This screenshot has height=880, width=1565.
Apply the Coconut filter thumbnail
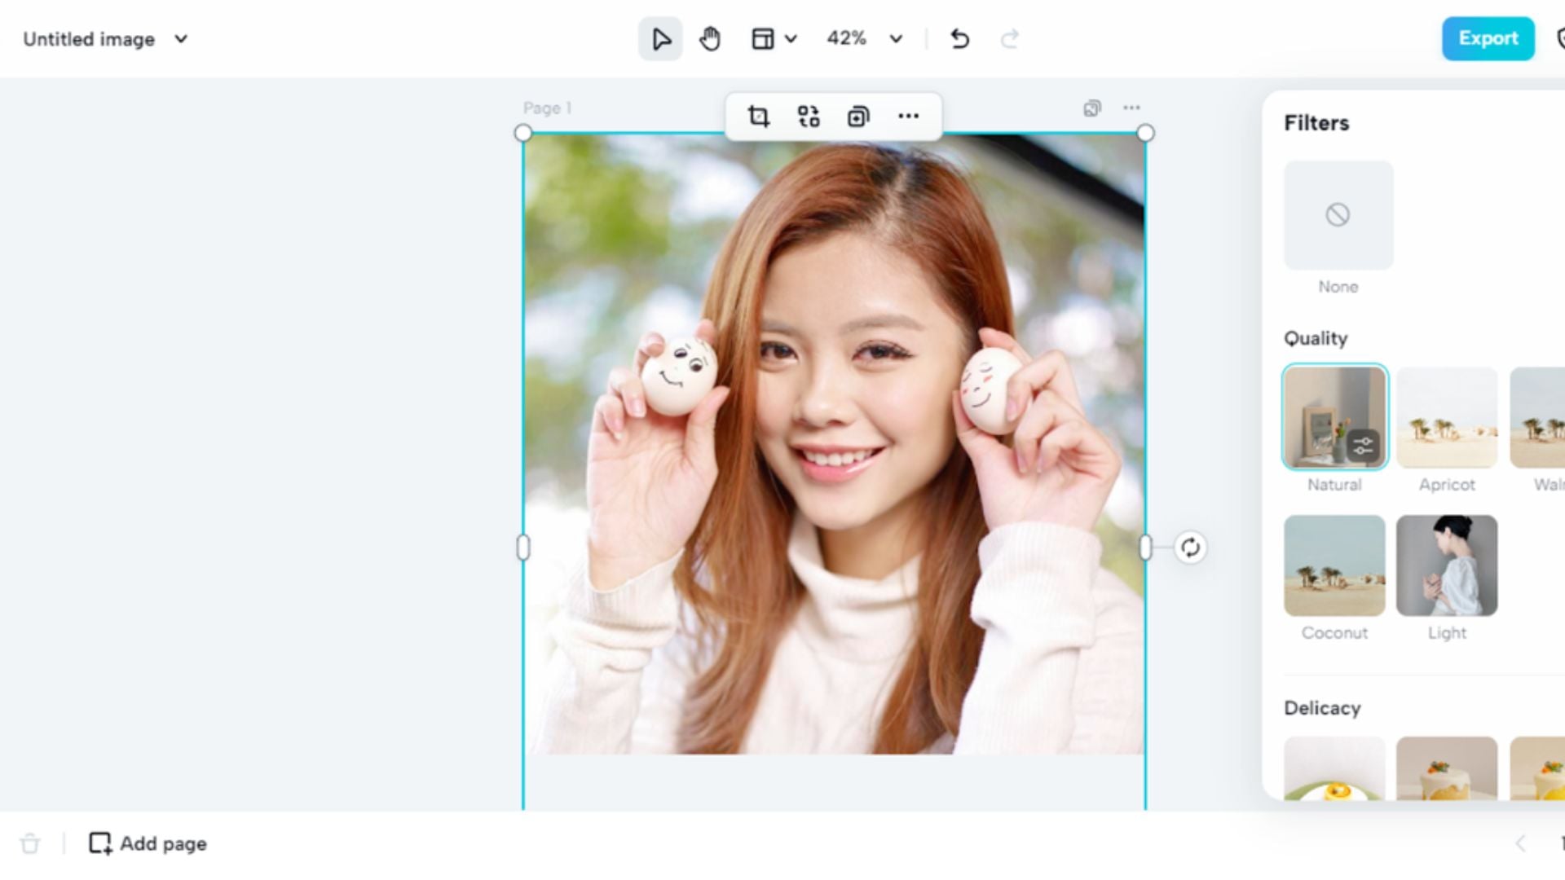click(x=1334, y=565)
